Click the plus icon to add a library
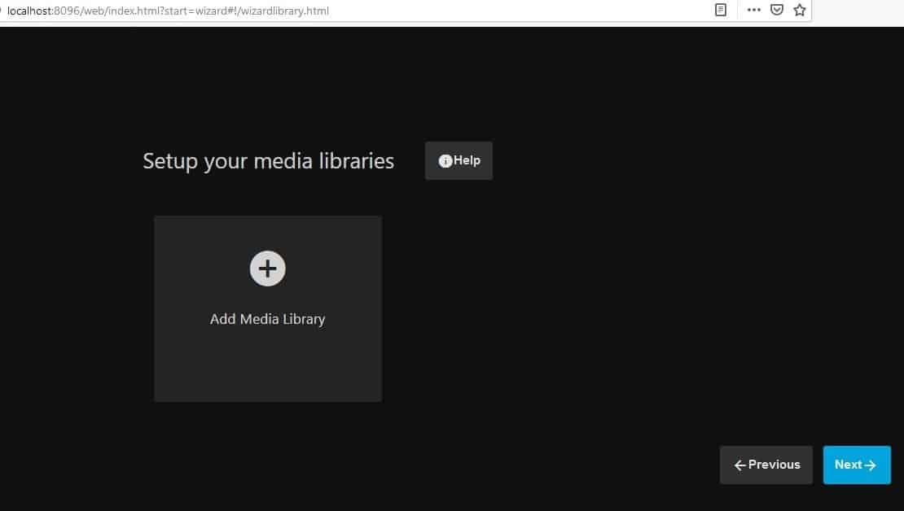 pyautogui.click(x=267, y=268)
